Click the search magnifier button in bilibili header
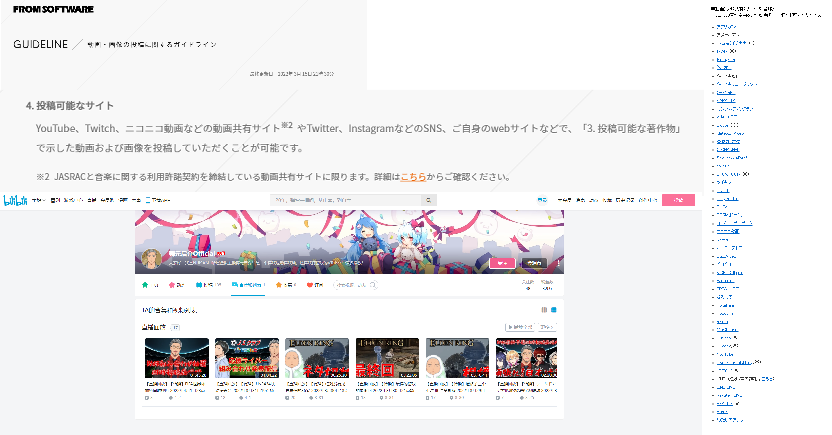 click(x=429, y=200)
